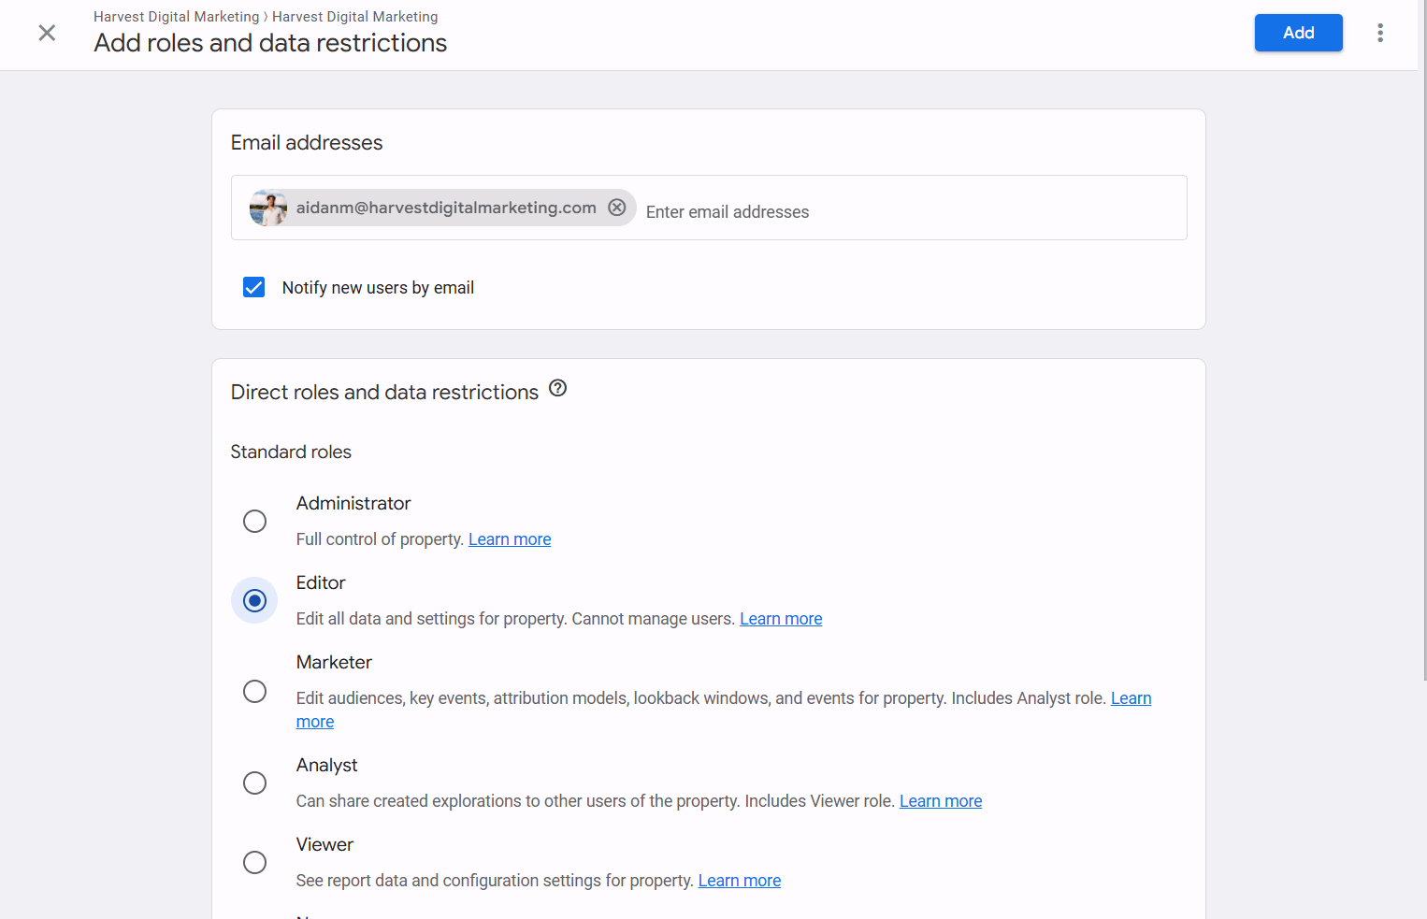Click the Email addresses heading
This screenshot has width=1427, height=919.
click(307, 142)
